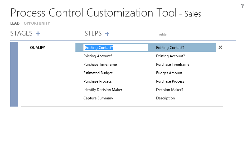This screenshot has height=153, width=248.
Task: Open the help question mark icon
Action: (242, 6)
